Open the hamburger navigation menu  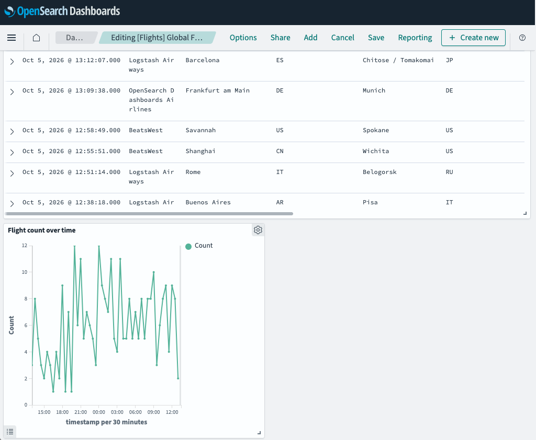click(12, 38)
